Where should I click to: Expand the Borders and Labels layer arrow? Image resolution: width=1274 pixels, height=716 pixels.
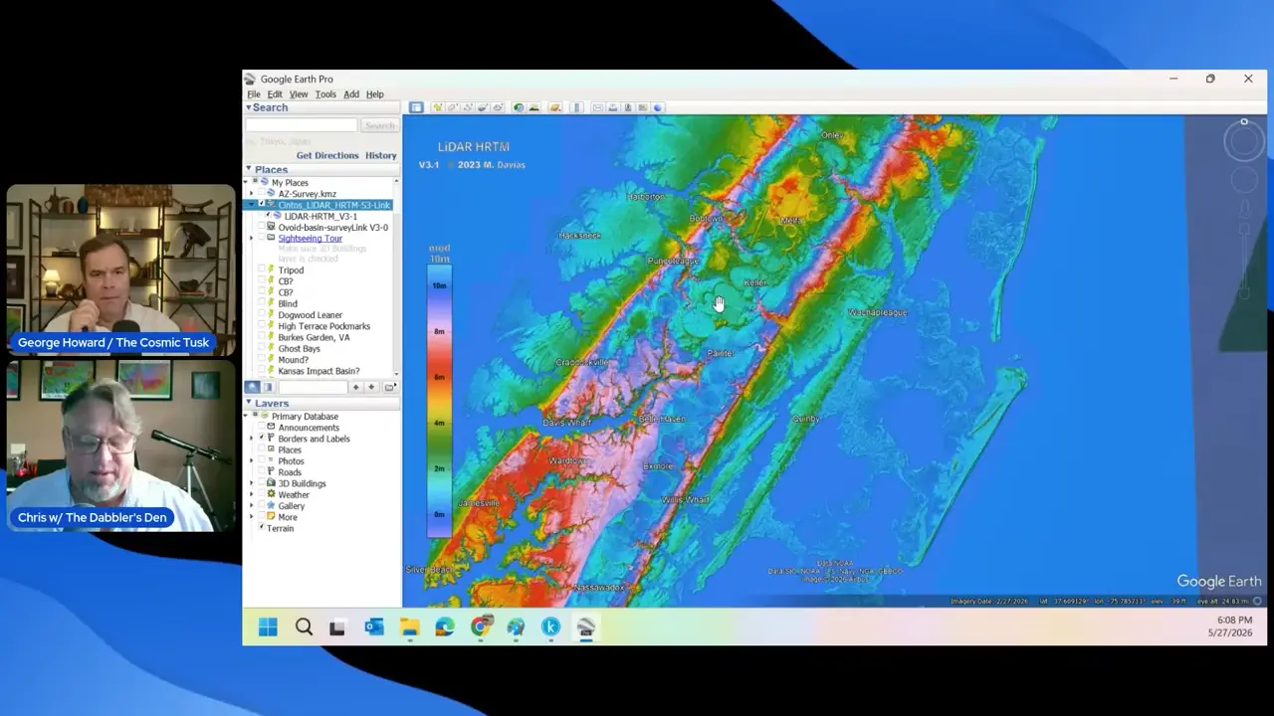click(252, 439)
